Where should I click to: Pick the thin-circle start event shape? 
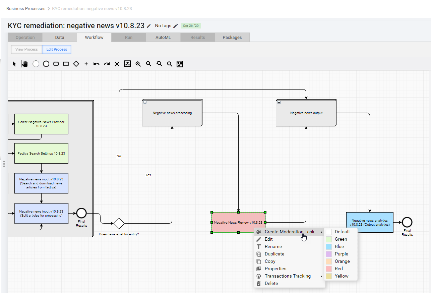click(x=36, y=64)
